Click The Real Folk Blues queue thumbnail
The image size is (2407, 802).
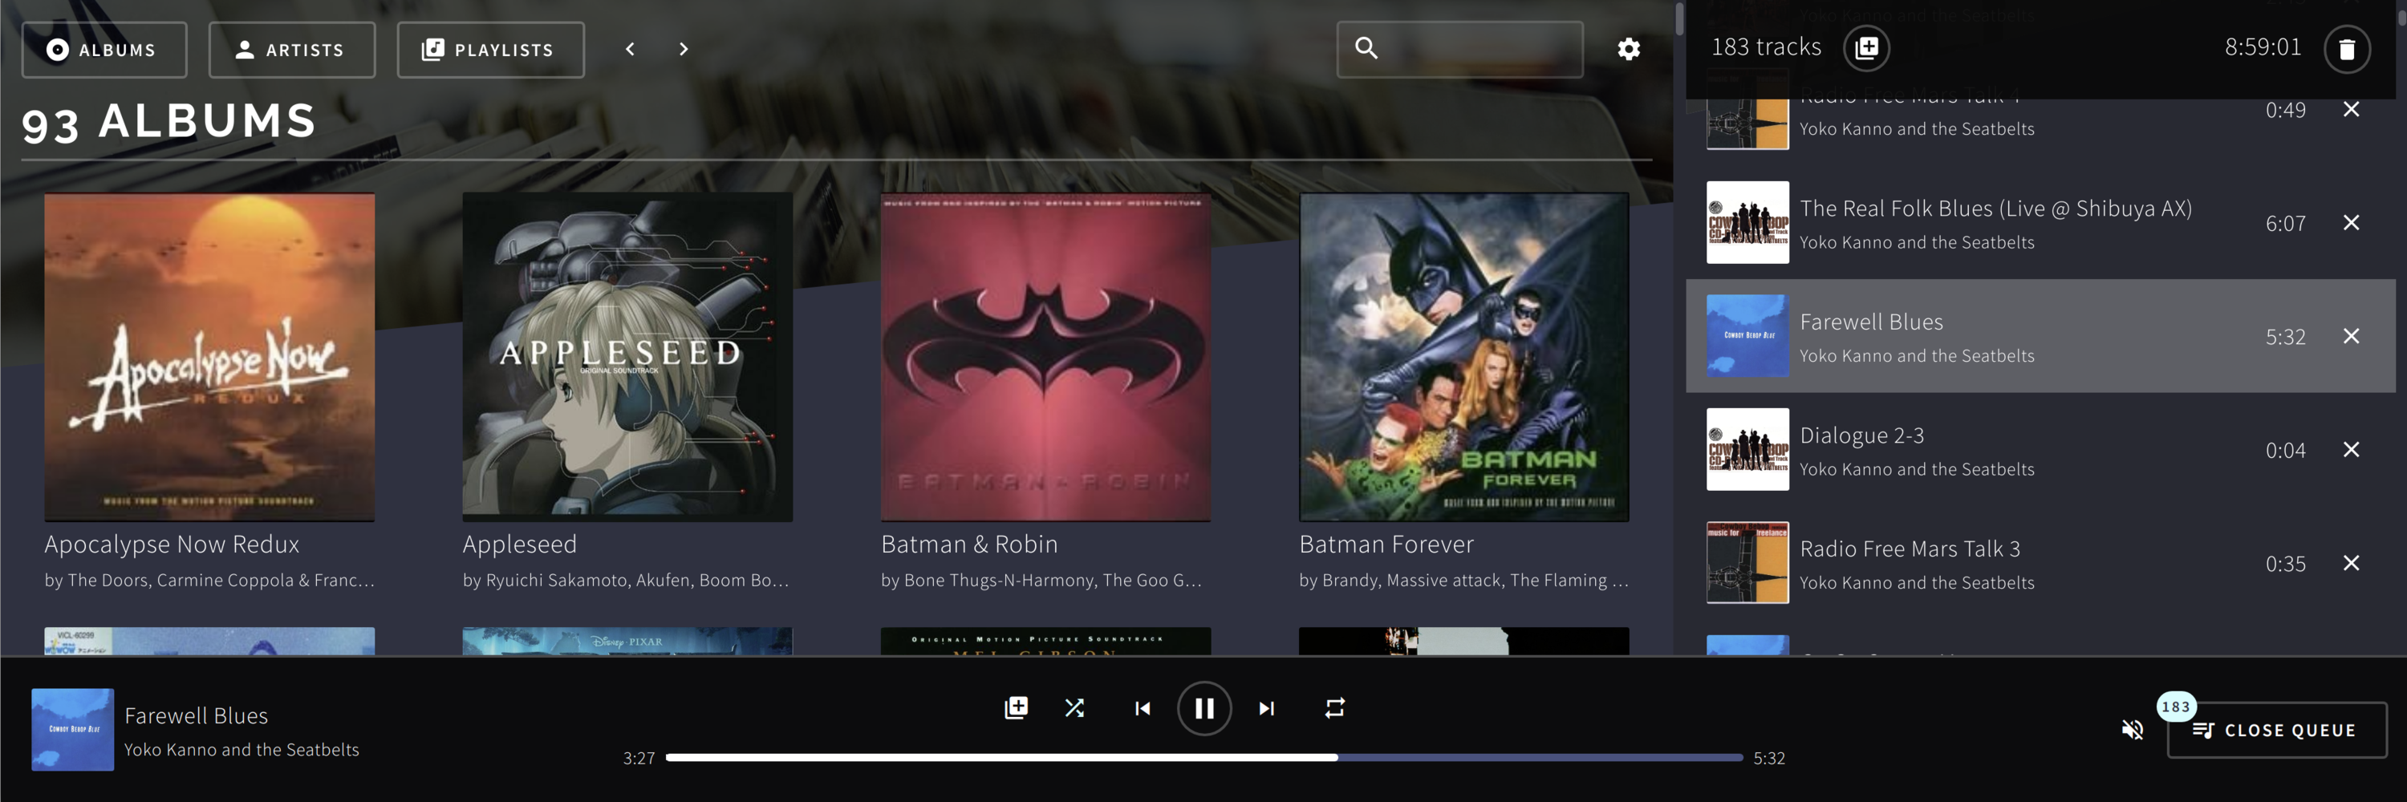click(x=1747, y=222)
